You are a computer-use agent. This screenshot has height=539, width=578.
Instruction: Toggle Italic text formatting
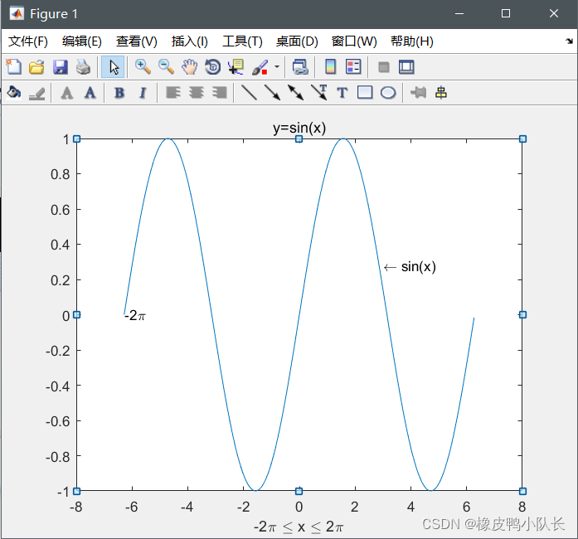[x=143, y=93]
